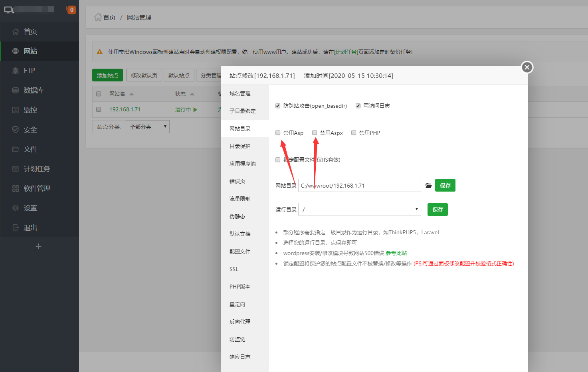
Task: Click the 计划任务 calendar icon in sidebar
Action: (16, 169)
